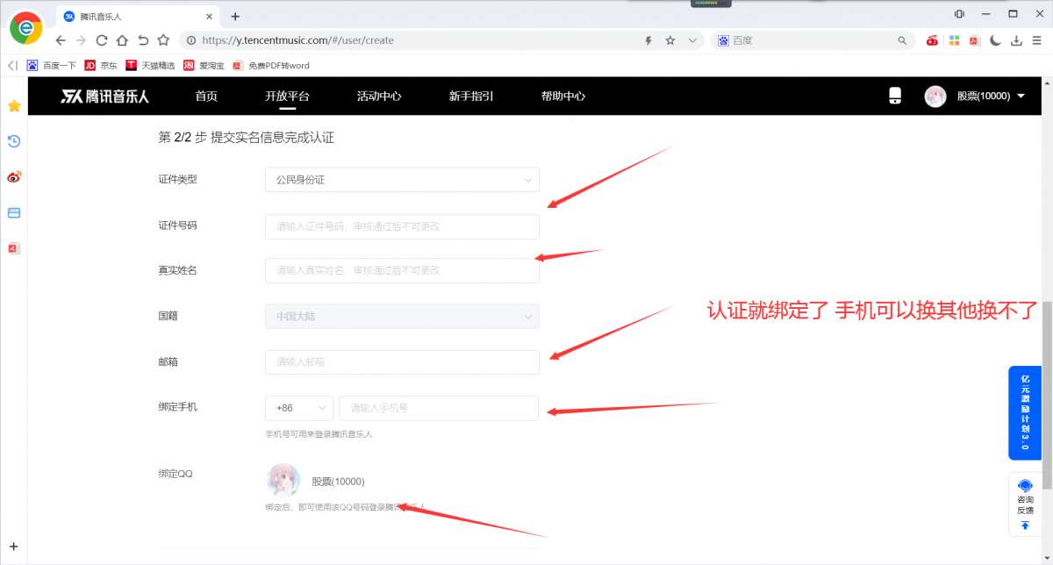Open the 帮助中心 navigation item

[x=562, y=96]
